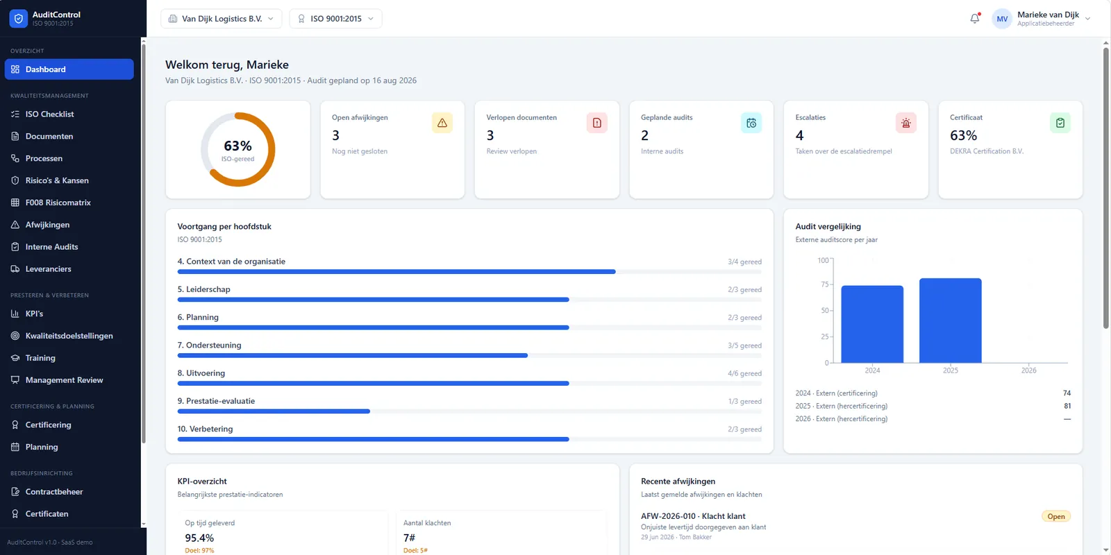Click the Open status badge on AFW-2026-010
This screenshot has height=555, width=1111.
[x=1056, y=516]
